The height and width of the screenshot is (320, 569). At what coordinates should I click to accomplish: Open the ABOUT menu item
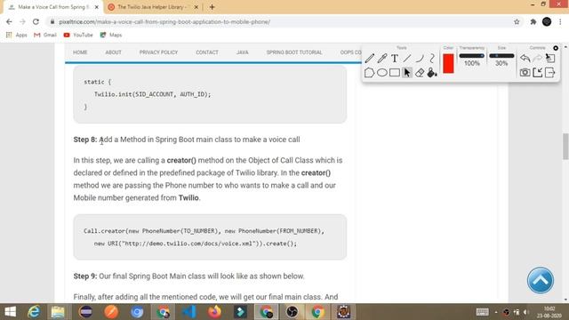113,52
